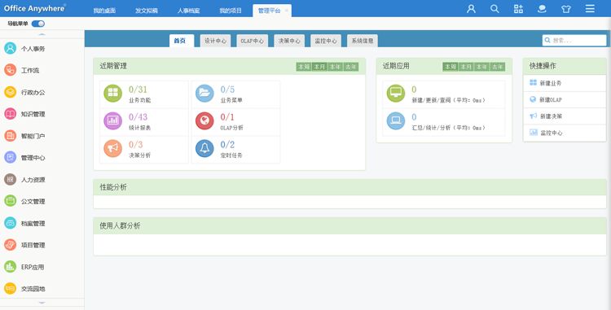Click the blue 定时任务 bell icon

[x=204, y=148]
